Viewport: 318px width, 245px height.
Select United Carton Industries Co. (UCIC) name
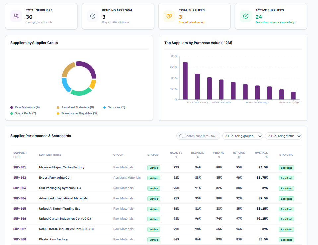pyautogui.click(x=65, y=219)
